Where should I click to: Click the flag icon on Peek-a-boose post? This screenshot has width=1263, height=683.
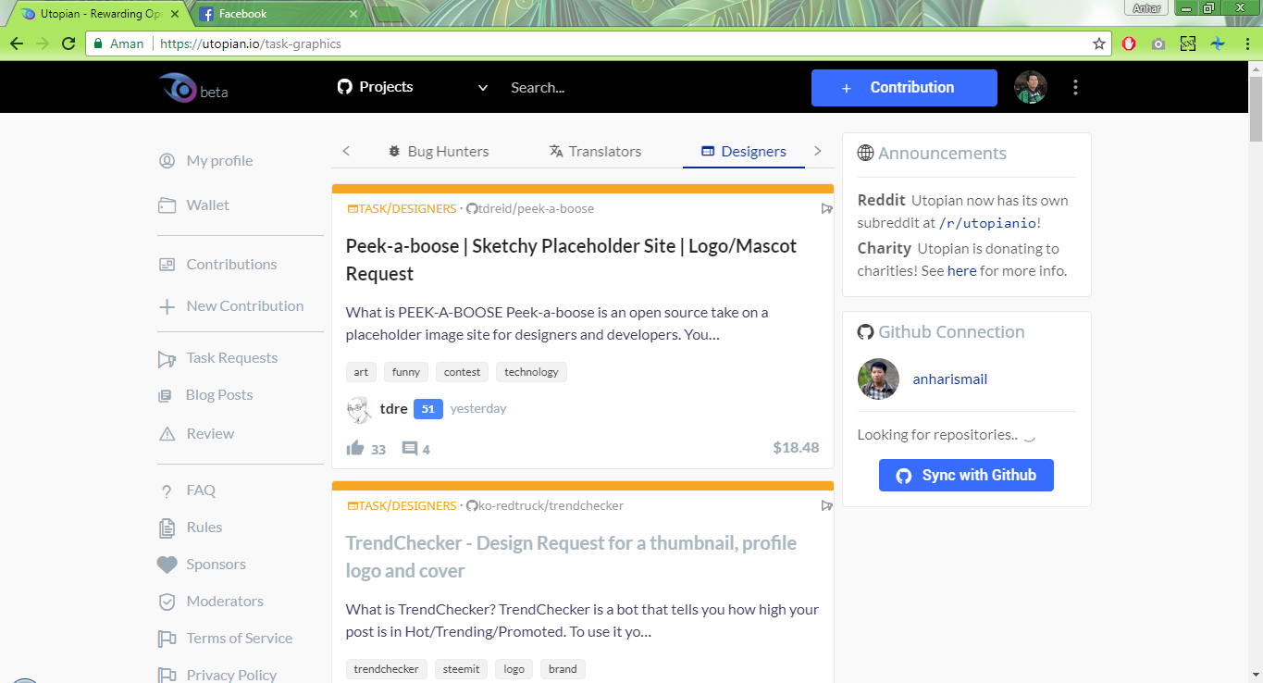click(x=827, y=209)
